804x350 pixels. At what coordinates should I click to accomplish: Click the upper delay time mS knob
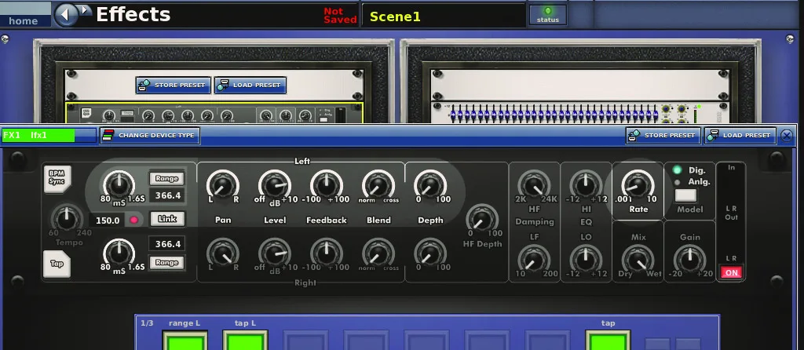119,185
